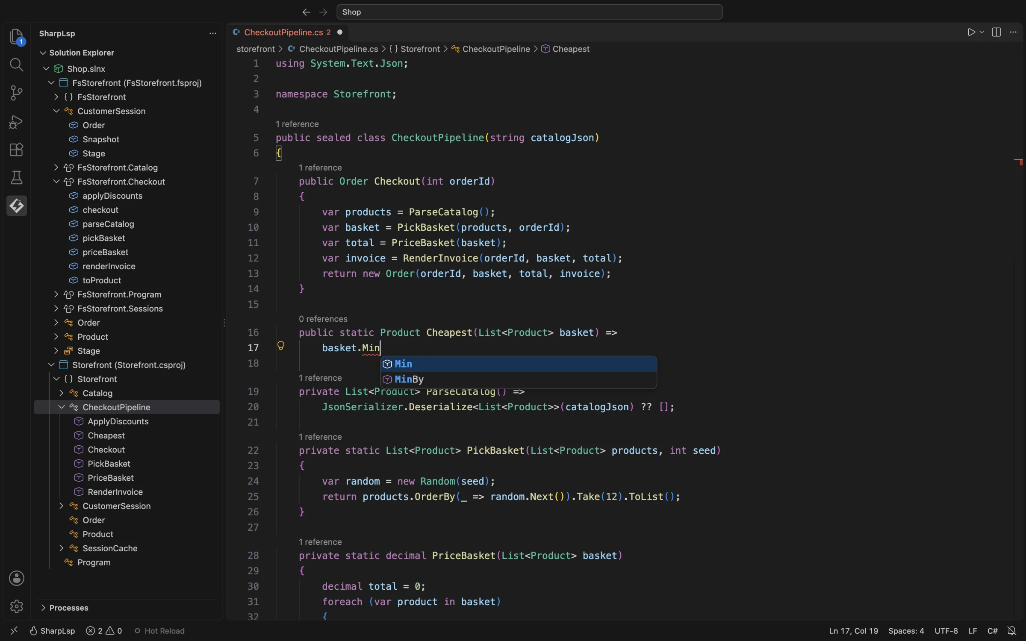1026x641 pixels.
Task: Open the run button dropdown arrow
Action: tap(982, 32)
